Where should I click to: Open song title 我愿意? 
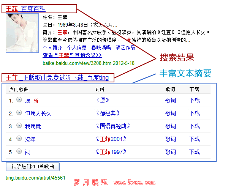click(x=33, y=126)
